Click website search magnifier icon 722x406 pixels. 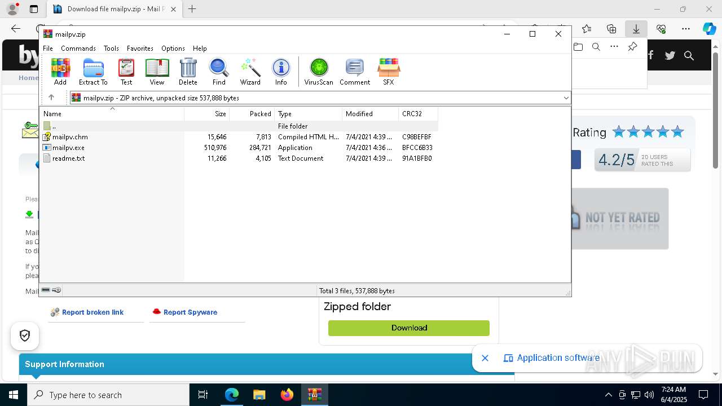689,55
